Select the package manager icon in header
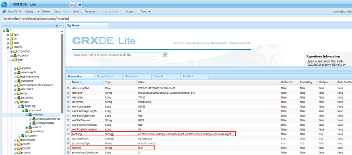Viewport: 352px width, 155px height. pyautogui.click(x=80, y=4)
